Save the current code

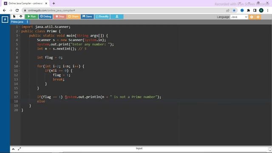pyautogui.click(x=87, y=17)
